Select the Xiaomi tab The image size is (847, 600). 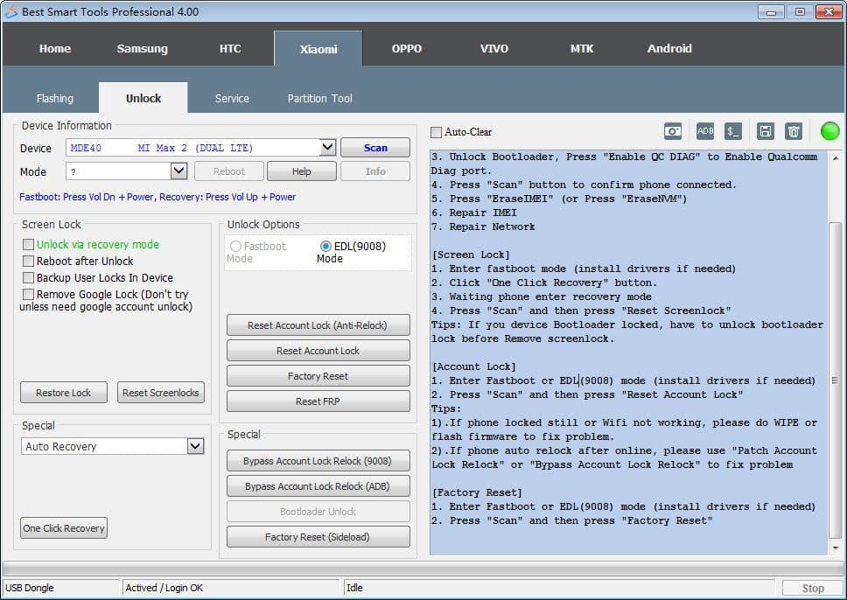[318, 49]
